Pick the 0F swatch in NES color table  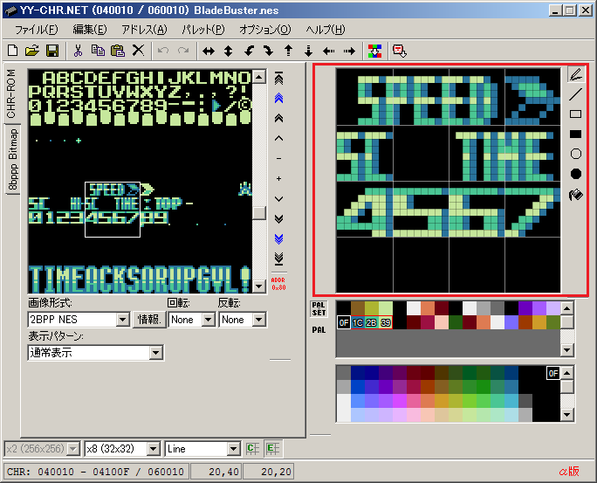[x=553, y=374]
